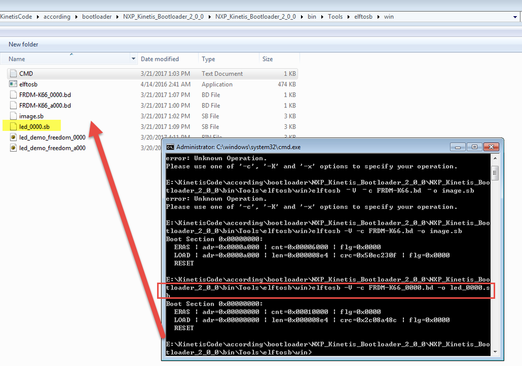The width and height of the screenshot is (522, 366).
Task: Open the address bar history dropdown
Action: click(x=515, y=17)
